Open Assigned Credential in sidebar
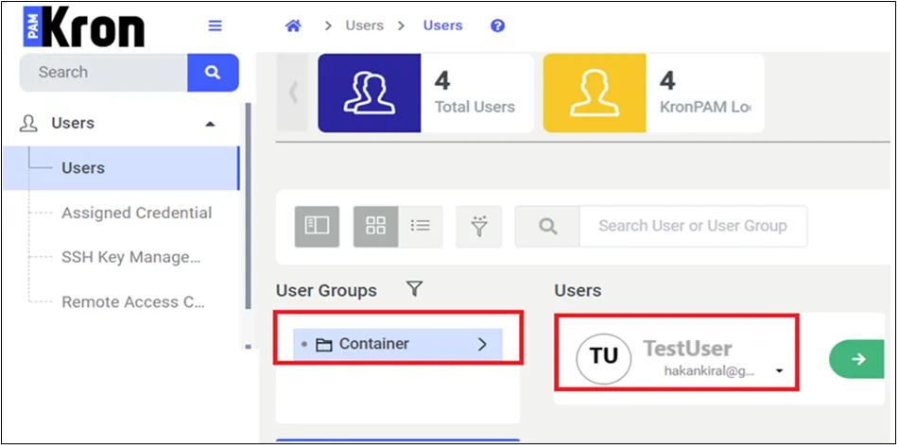Screen dimensions: 897x445 pyautogui.click(x=137, y=213)
